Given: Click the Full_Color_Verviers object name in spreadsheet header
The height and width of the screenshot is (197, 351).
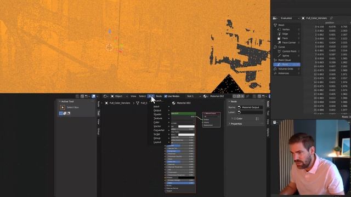Looking at the screenshot, I should click(x=316, y=18).
